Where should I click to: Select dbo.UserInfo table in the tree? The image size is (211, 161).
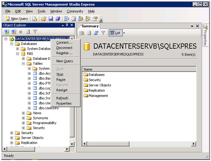49,108
